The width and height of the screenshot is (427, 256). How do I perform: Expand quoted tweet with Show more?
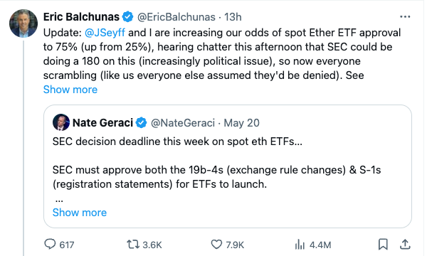coord(80,213)
